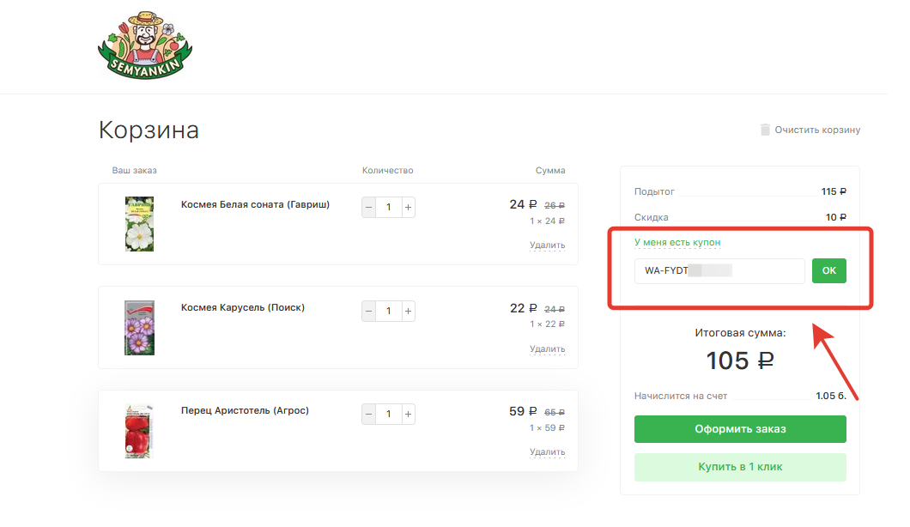The height and width of the screenshot is (527, 910).
Task: Open Космея Карусель product image
Action: pyautogui.click(x=139, y=328)
